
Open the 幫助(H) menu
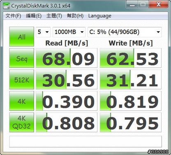[x=75, y=16]
